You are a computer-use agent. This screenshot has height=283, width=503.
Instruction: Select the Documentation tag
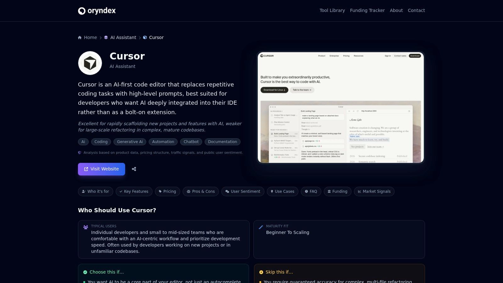tap(223, 142)
